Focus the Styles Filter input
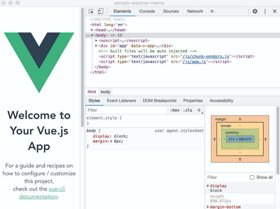Image resolution: width=280 pixels, height=209 pixels. click(x=126, y=110)
